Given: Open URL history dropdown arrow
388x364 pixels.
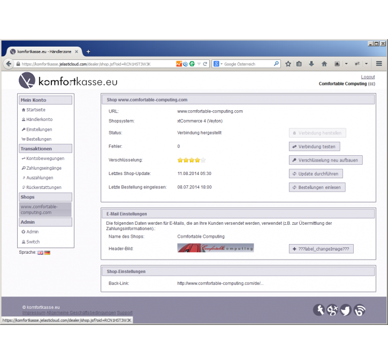Looking at the screenshot, I should click(199, 64).
